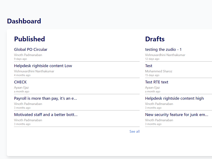Click author Vinoth Padmanaban under Global PO Circular

[x=28, y=55]
